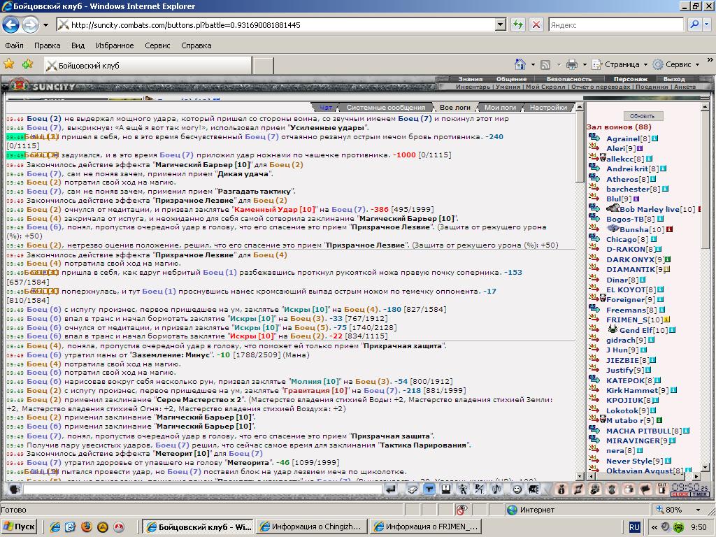
Task: Click the send message arrow icon
Action: (391, 489)
